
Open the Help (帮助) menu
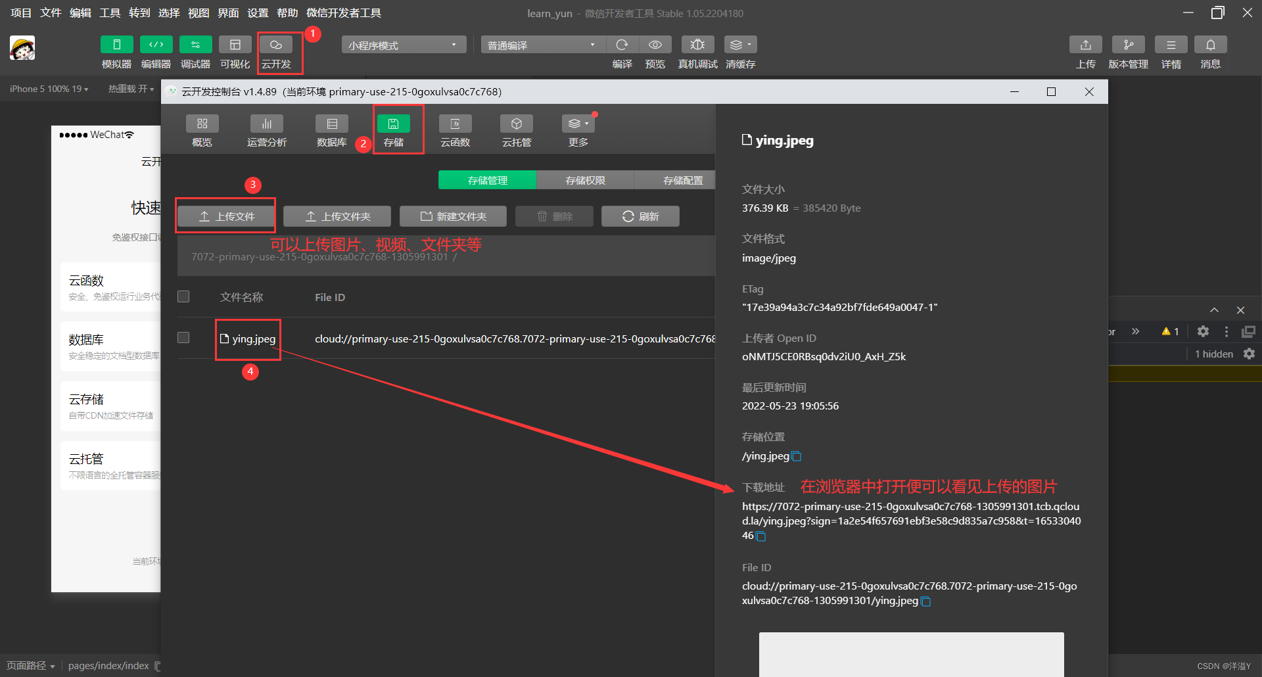tap(287, 13)
